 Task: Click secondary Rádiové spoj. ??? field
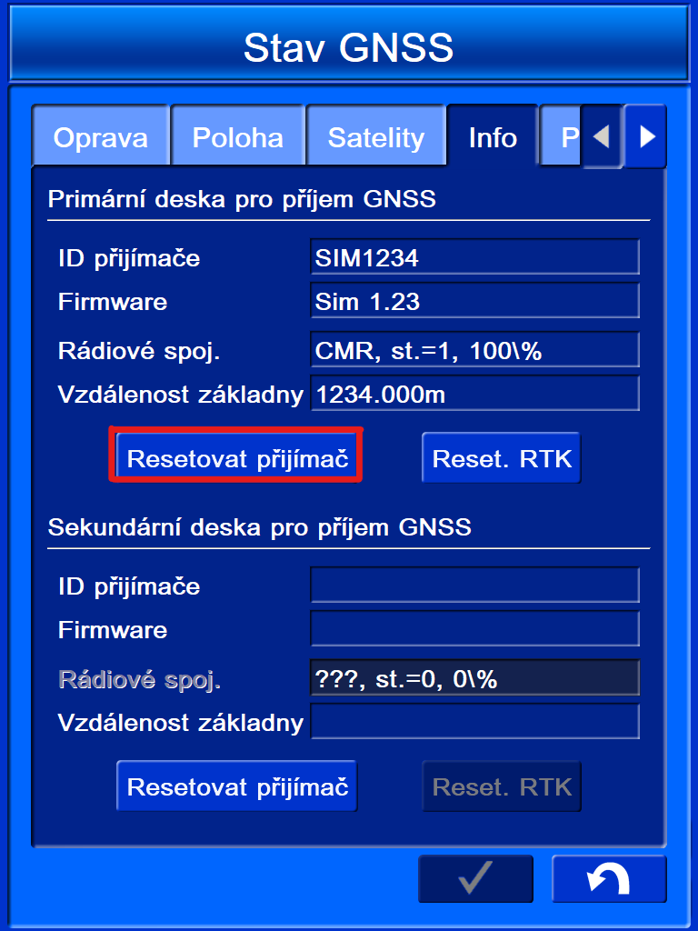point(474,677)
